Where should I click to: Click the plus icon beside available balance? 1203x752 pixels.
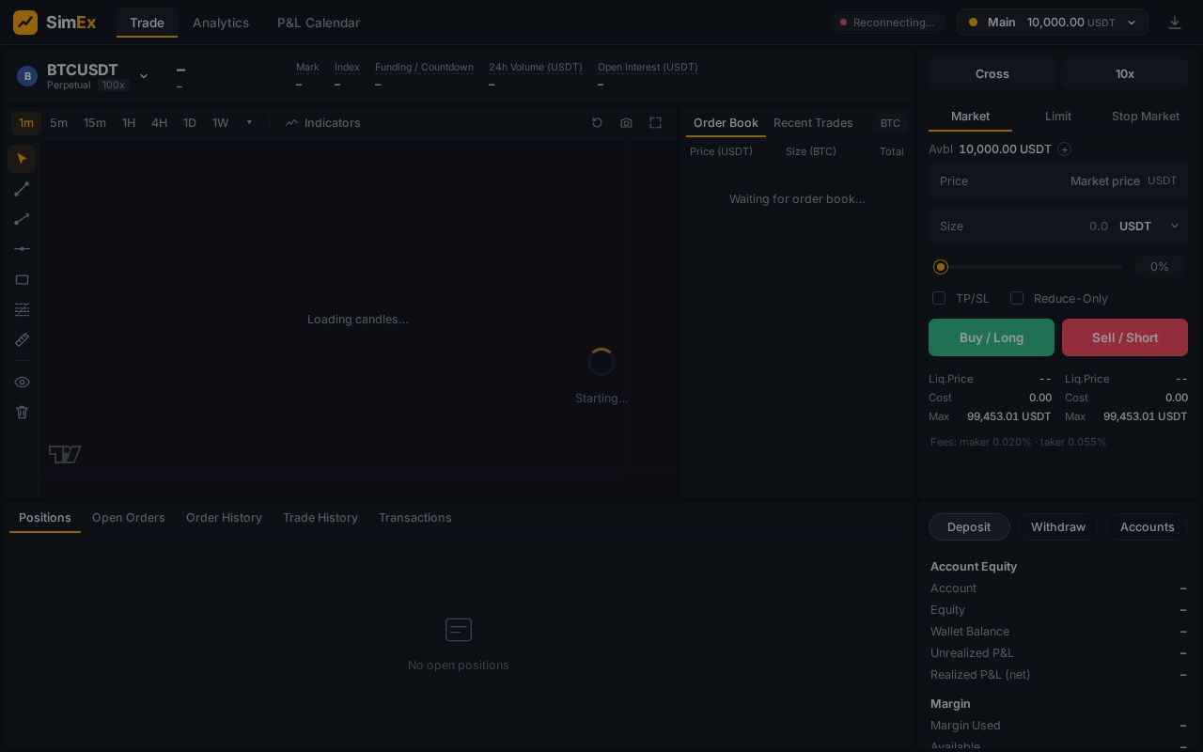(1064, 149)
